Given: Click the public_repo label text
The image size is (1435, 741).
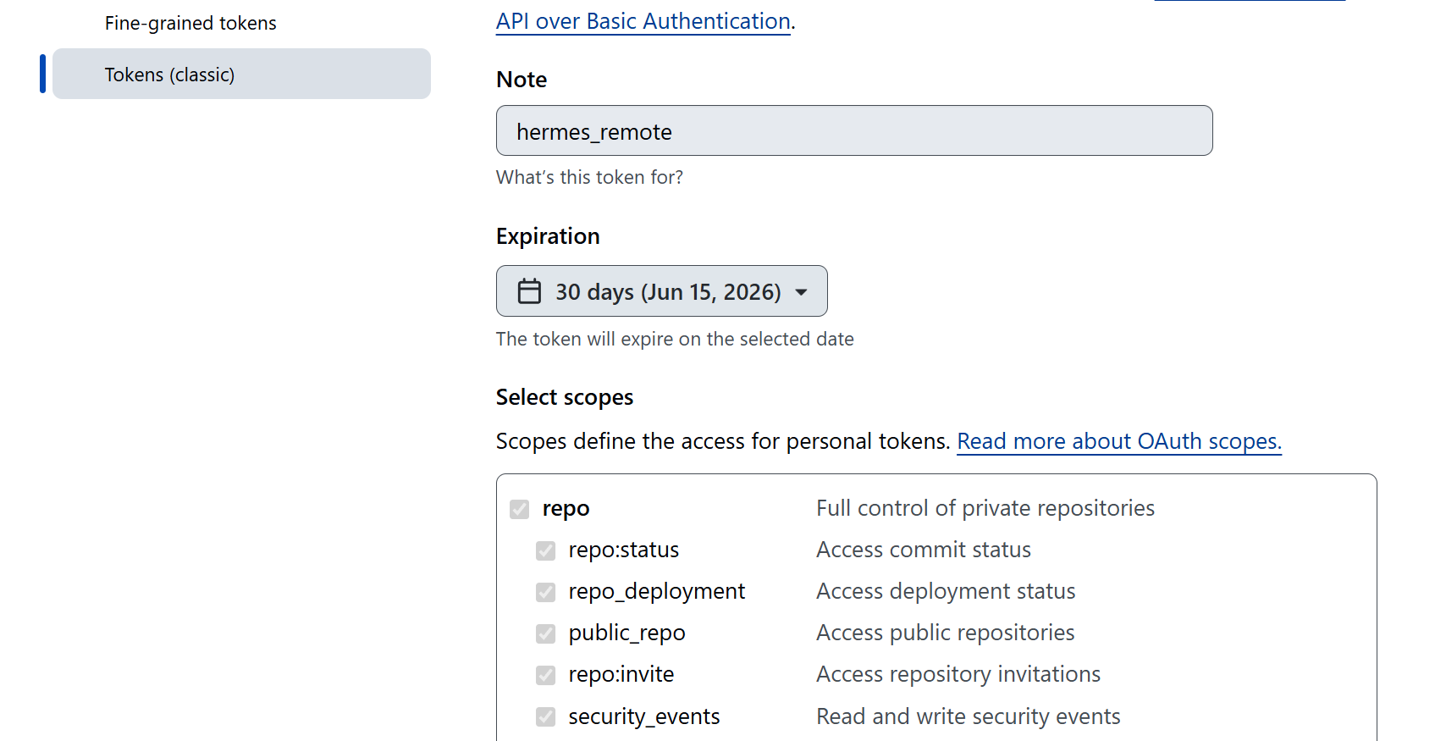Looking at the screenshot, I should click(627, 633).
